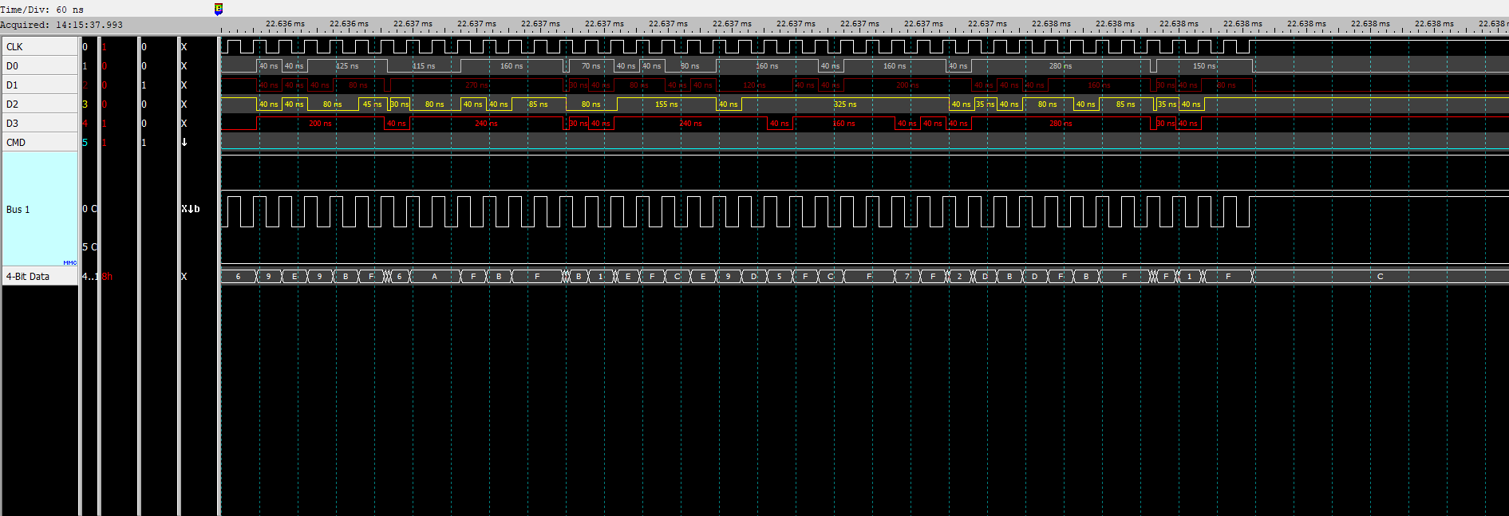Click the B trigger marker above the time ruler
Viewport: 1509px width, 516px height.
219,9
